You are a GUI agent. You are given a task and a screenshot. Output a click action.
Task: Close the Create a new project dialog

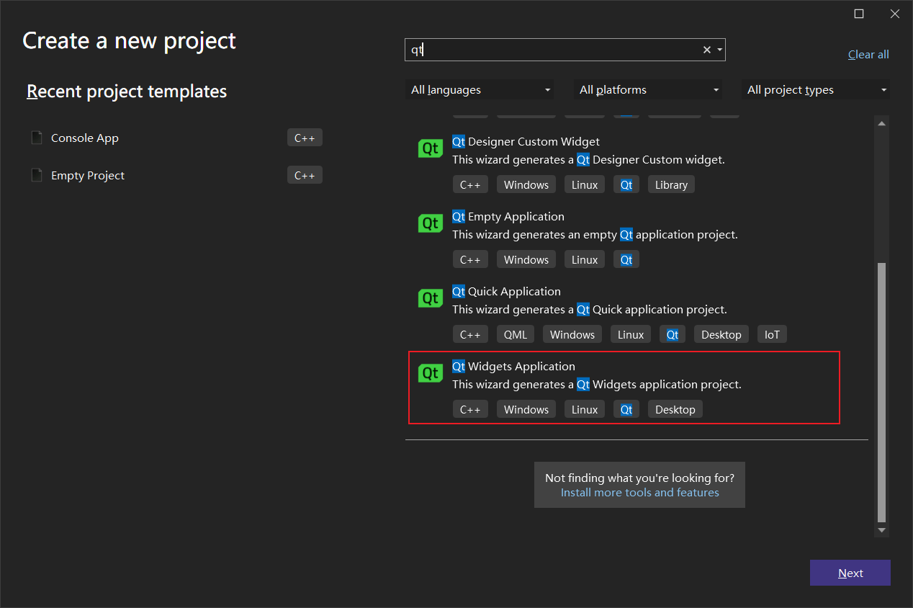pyautogui.click(x=895, y=14)
